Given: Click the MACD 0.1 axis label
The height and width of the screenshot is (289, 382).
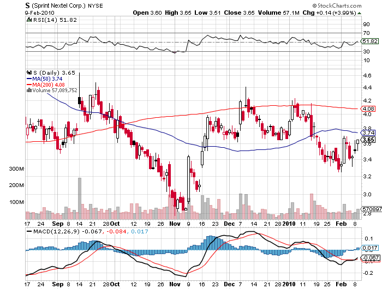Looking at the screenshot, I should 368,239.
